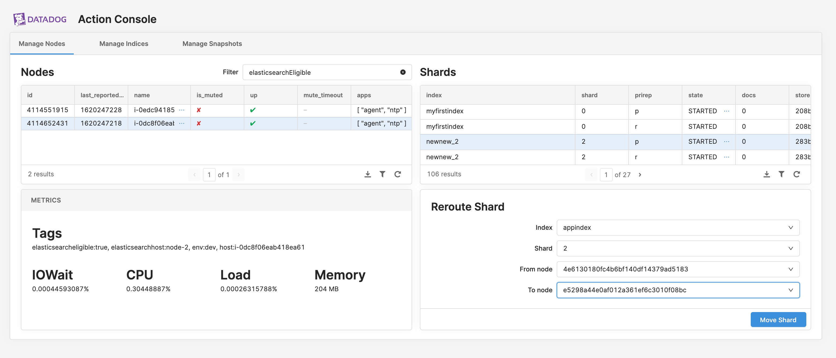Select the newnew_2 replica shard row

[487, 157]
